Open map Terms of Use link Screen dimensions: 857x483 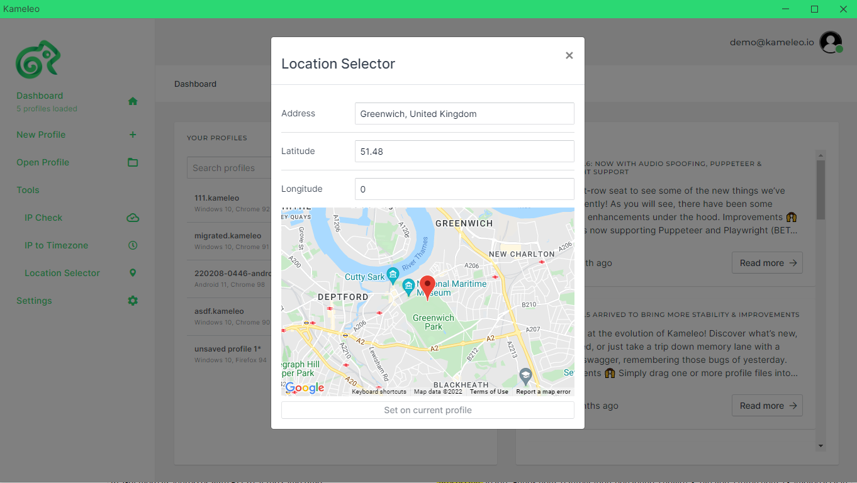click(x=489, y=392)
